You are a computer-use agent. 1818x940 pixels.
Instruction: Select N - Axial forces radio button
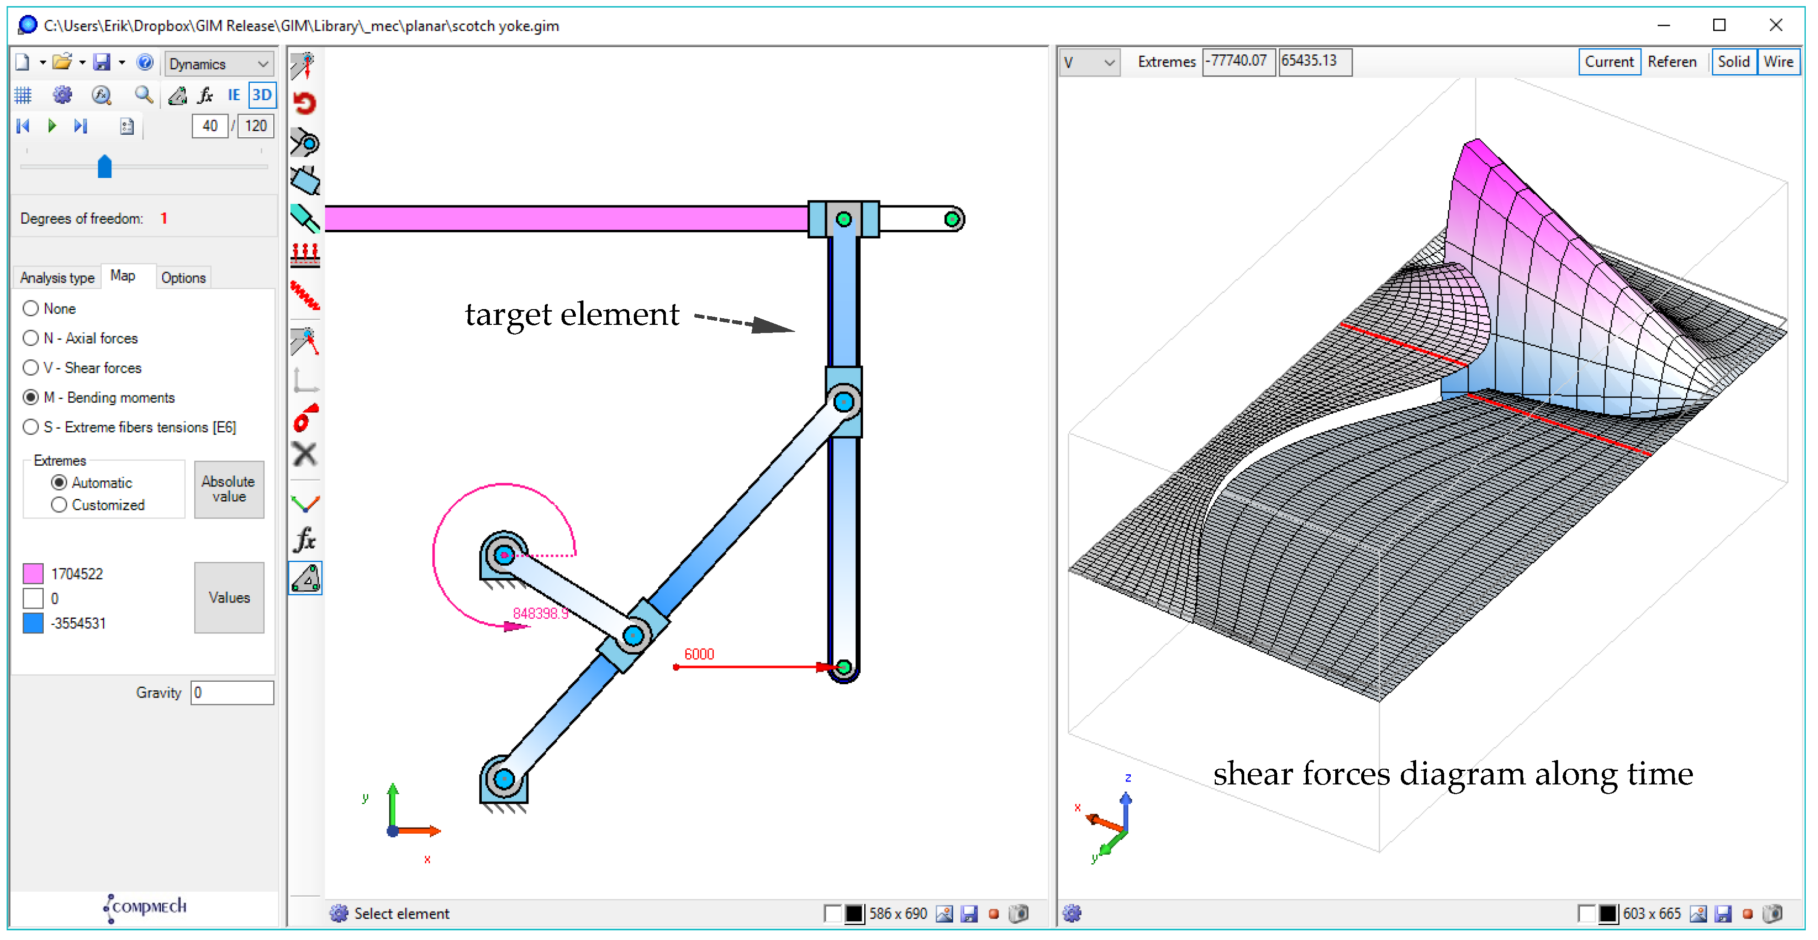coord(31,339)
